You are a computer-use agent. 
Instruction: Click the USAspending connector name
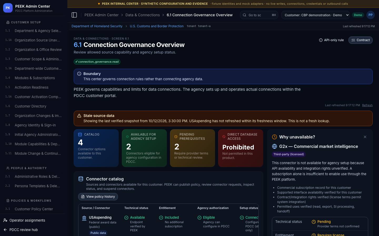100,217
